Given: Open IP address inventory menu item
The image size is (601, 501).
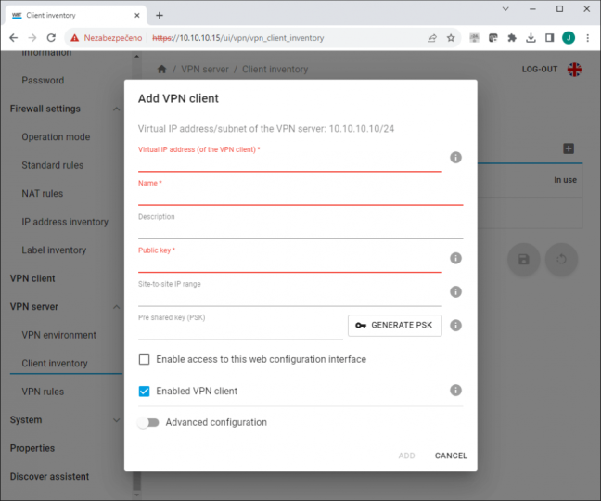Looking at the screenshot, I should 65,222.
